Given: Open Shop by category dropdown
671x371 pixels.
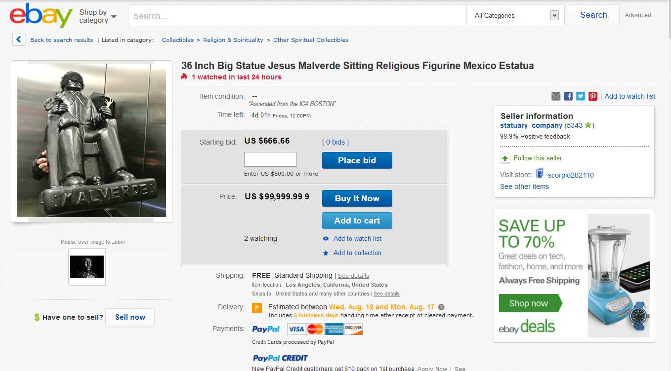Looking at the screenshot, I should click(98, 16).
